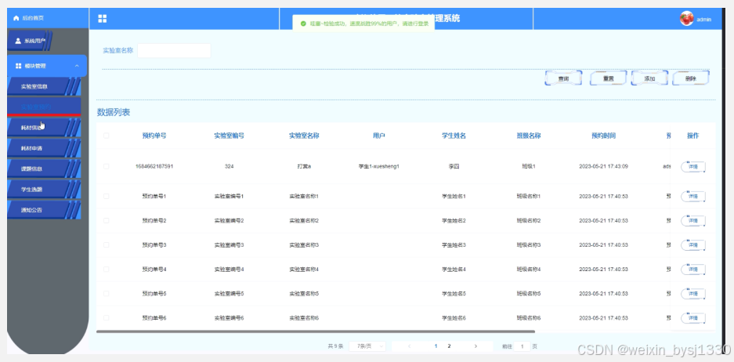Open 详情 for the 学生姓名3 row

pos(692,245)
